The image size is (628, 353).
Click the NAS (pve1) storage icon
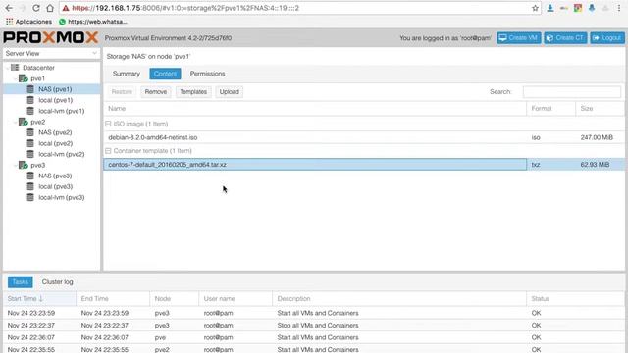pyautogui.click(x=30, y=89)
